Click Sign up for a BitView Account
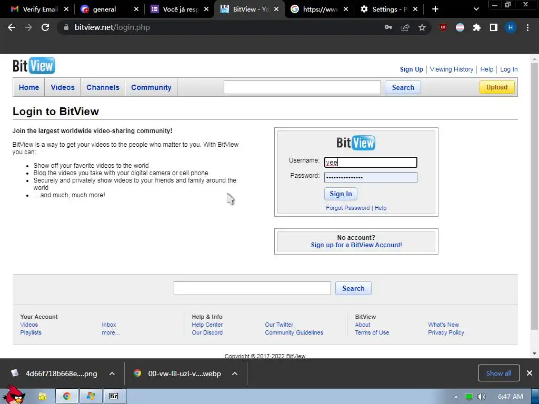Screen dimensions: 539x404 tap(356, 245)
